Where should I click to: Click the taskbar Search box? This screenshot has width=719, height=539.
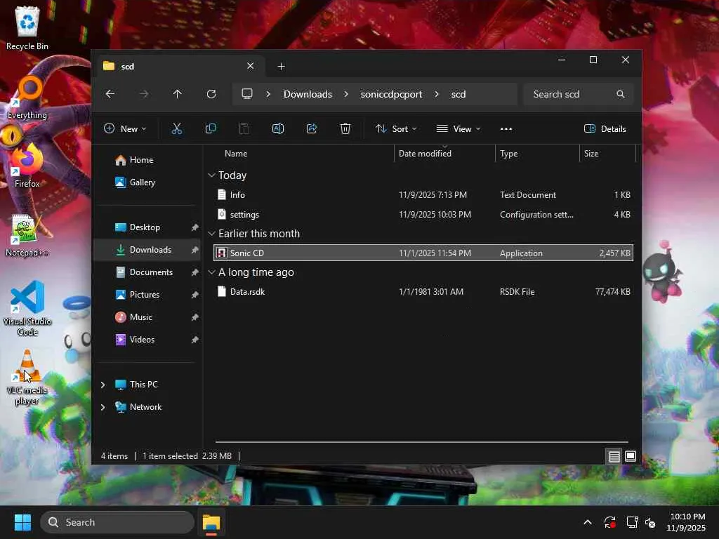tap(117, 522)
